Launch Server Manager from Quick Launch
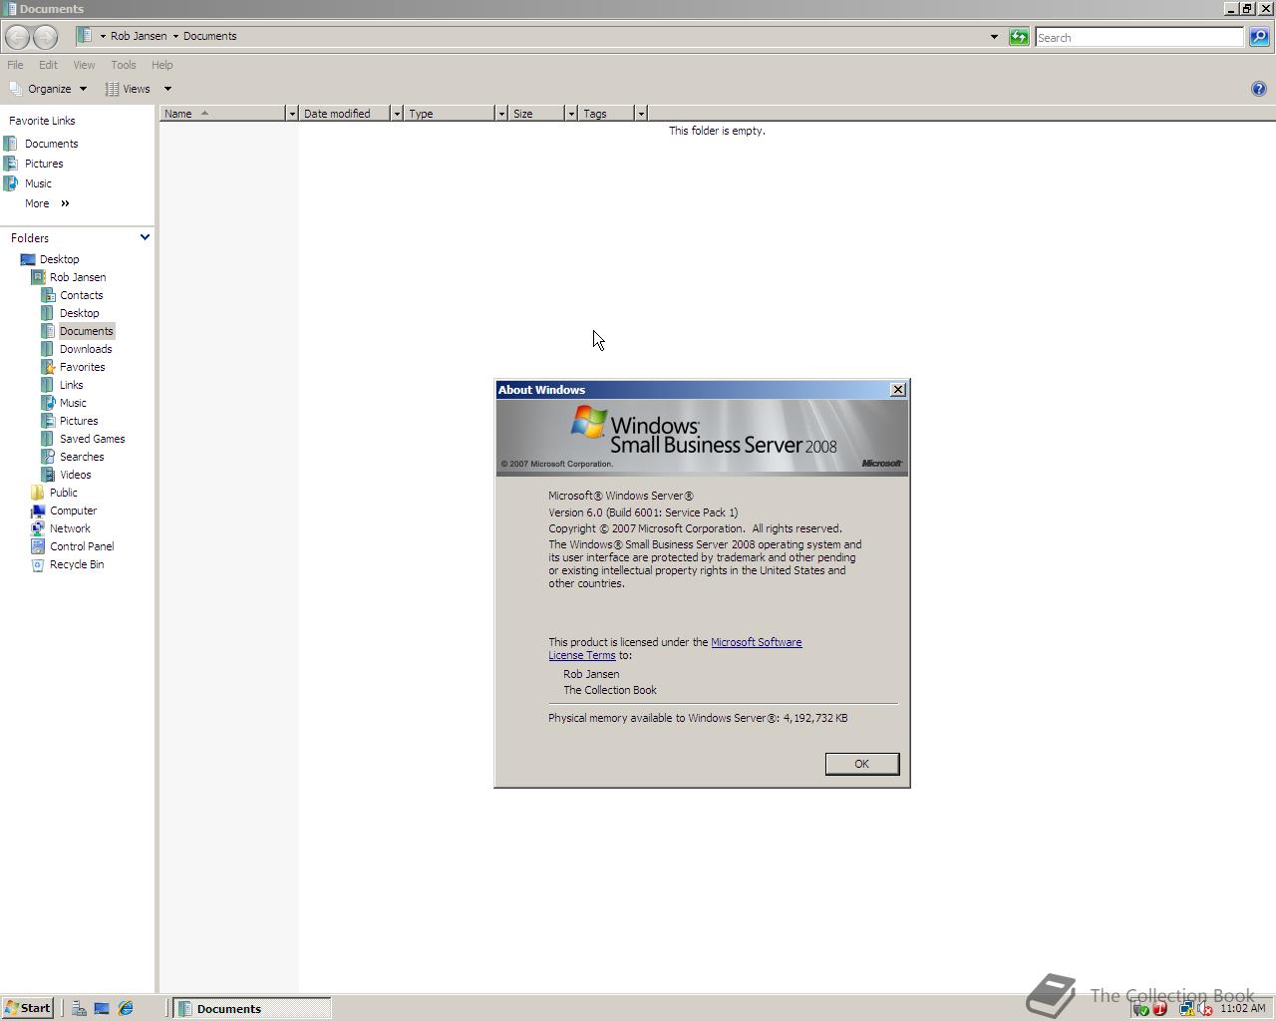The height and width of the screenshot is (1021, 1276). point(78,1009)
